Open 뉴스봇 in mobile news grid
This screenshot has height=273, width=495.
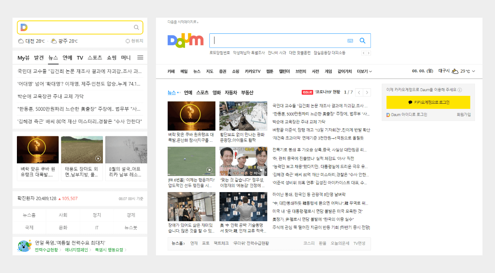[x=131, y=227]
